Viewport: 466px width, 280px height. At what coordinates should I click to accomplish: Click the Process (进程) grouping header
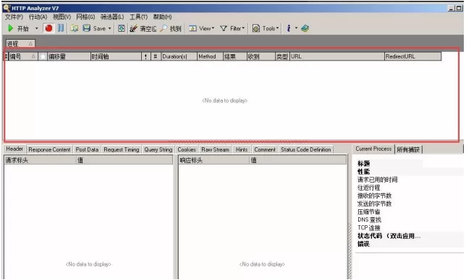pos(20,43)
